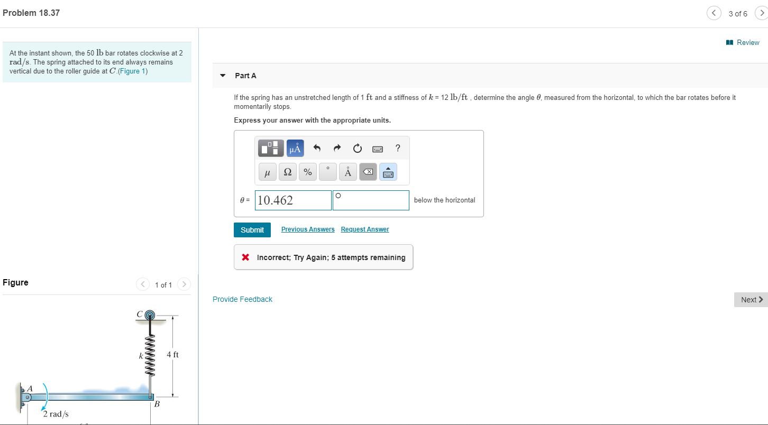Image resolution: width=768 pixels, height=425 pixels.
Task: Insert the degree symbol
Action: pos(328,172)
